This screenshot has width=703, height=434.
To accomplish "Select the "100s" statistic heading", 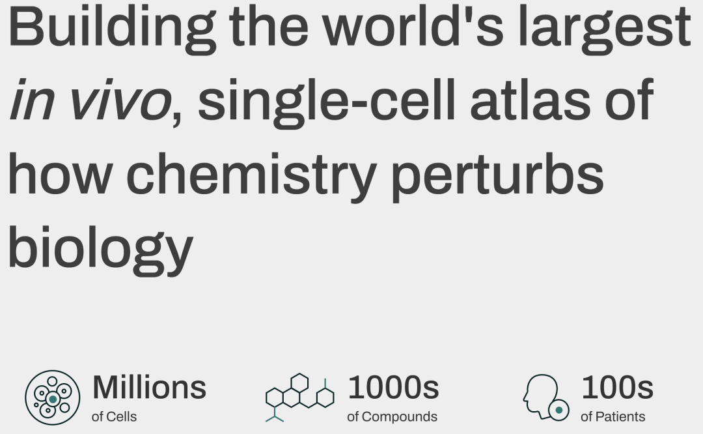I will [x=617, y=387].
